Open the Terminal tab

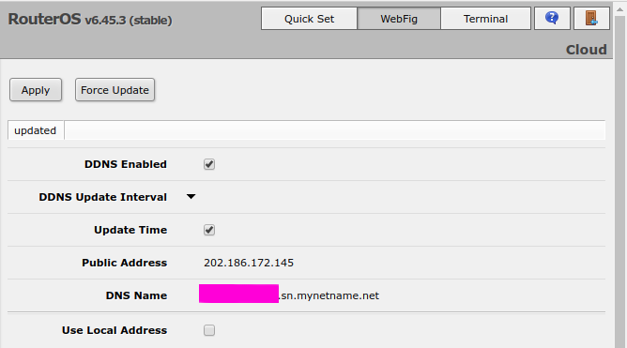coord(485,19)
